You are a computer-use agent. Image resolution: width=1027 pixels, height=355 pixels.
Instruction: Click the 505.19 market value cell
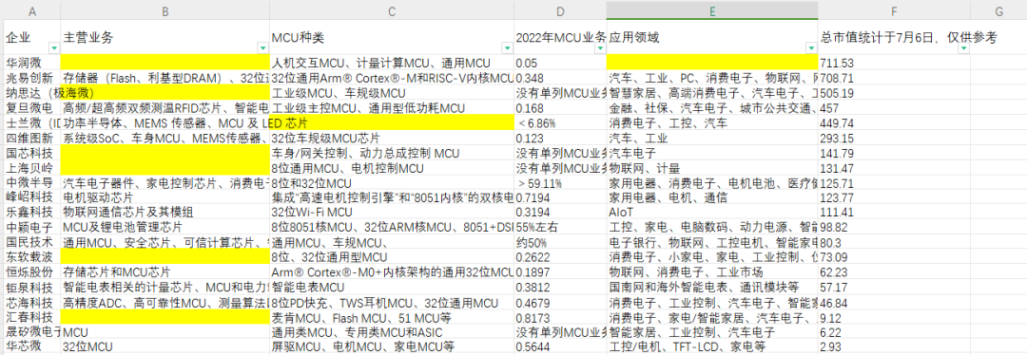click(895, 93)
